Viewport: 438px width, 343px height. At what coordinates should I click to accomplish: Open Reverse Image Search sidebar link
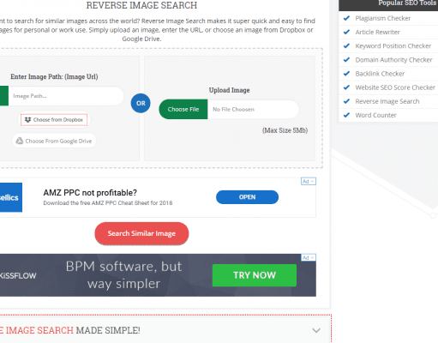pos(387,101)
